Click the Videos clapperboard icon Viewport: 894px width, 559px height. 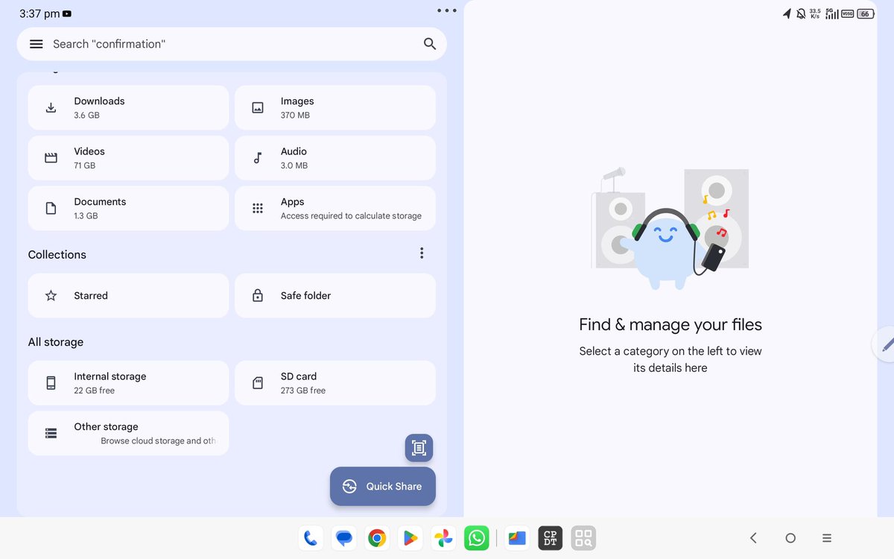(x=51, y=158)
